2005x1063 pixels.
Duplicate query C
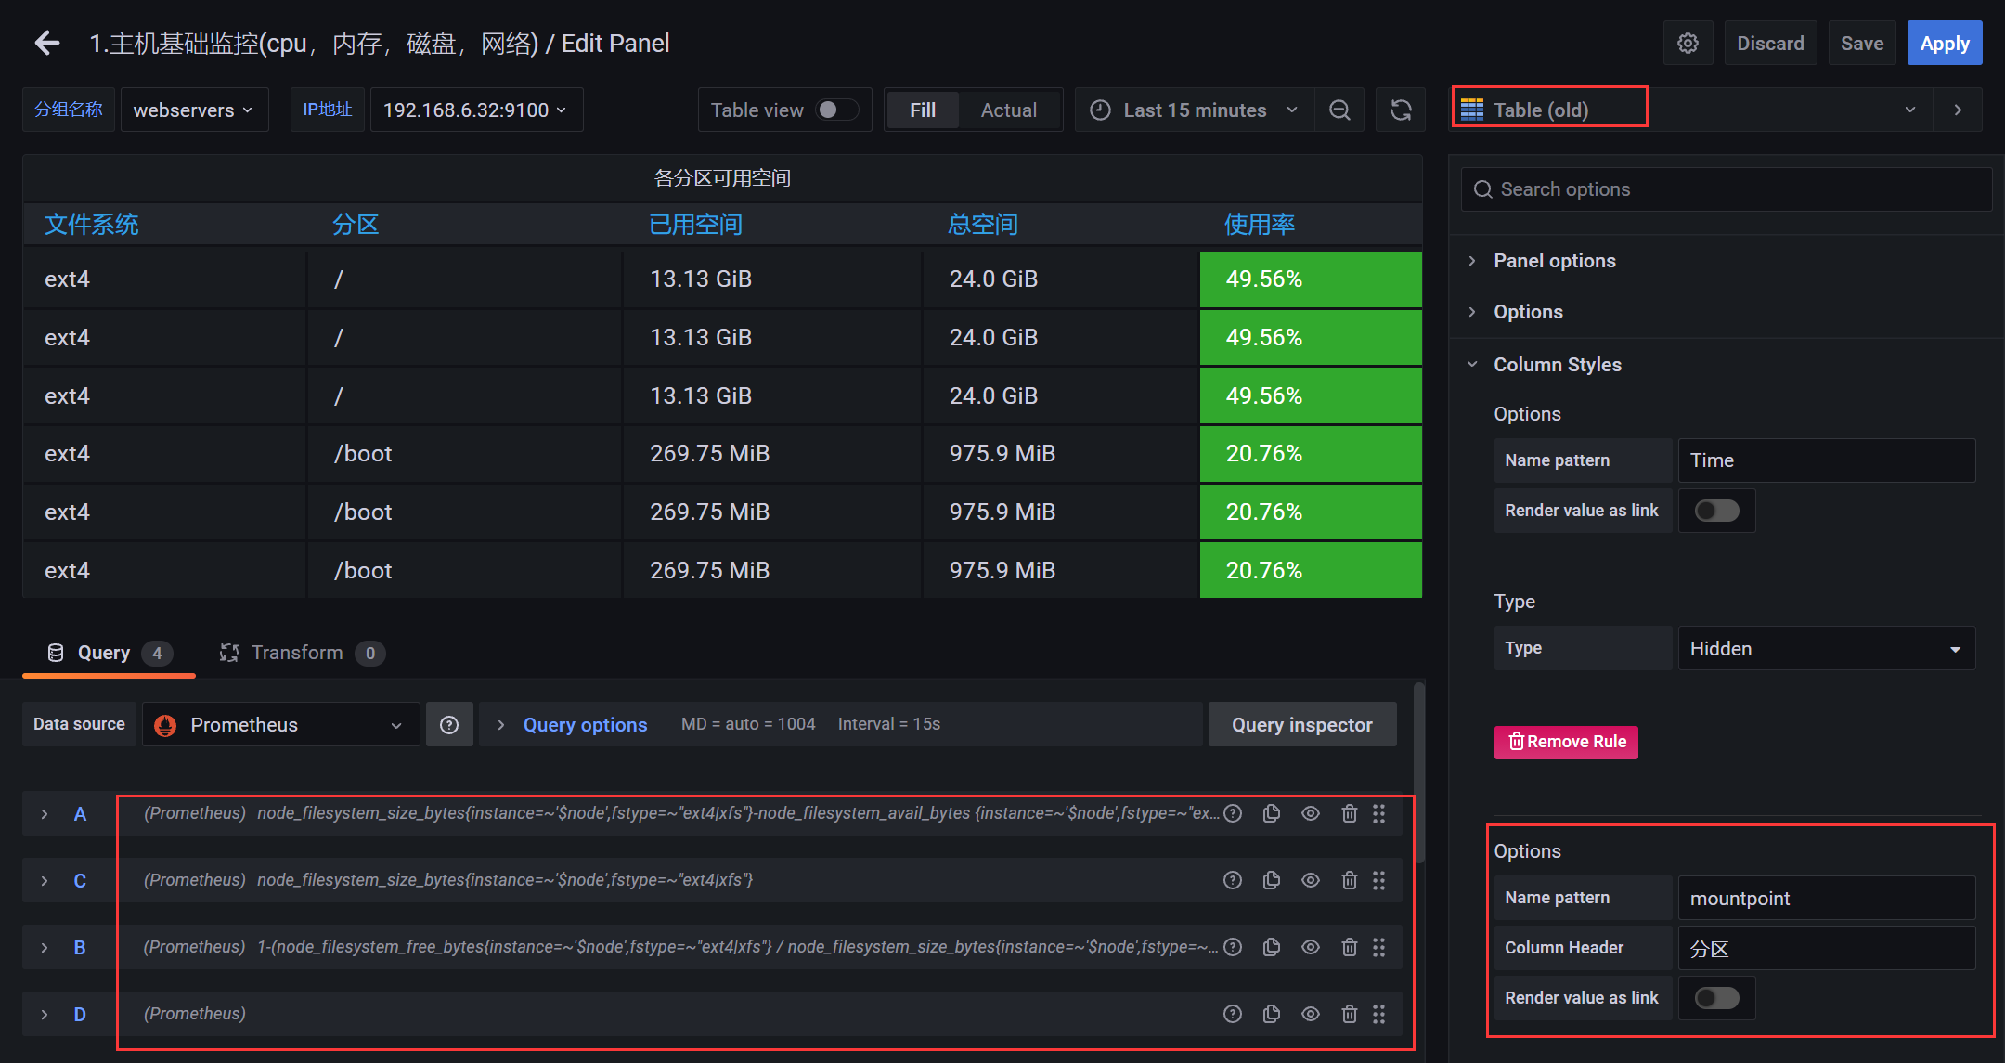click(x=1272, y=880)
